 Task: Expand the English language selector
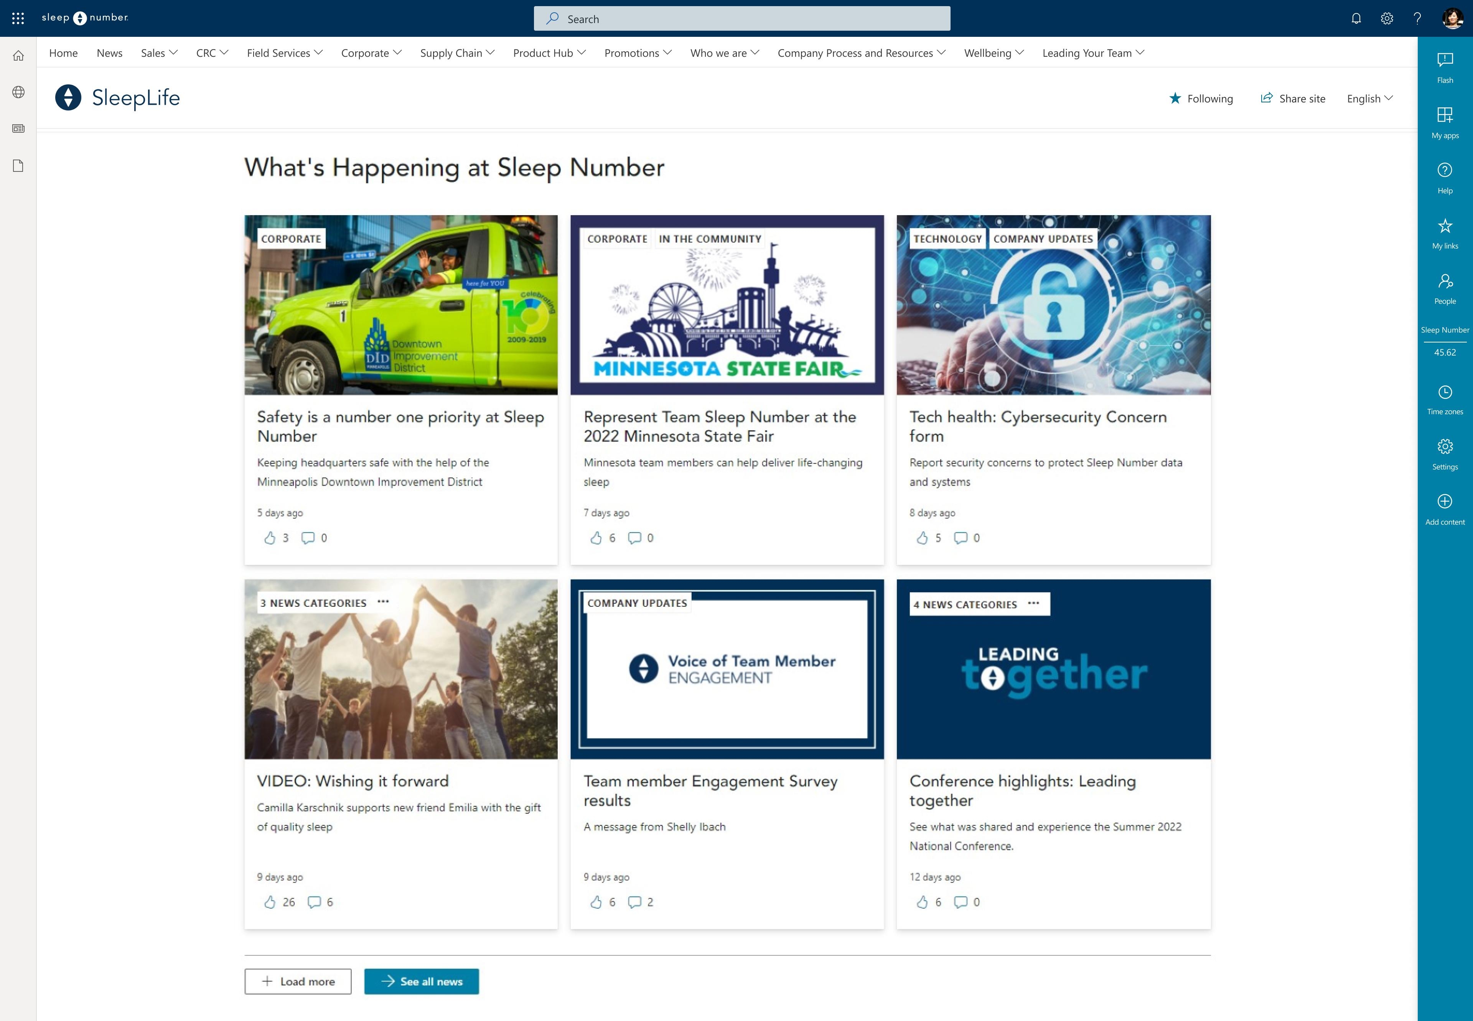[x=1371, y=97]
